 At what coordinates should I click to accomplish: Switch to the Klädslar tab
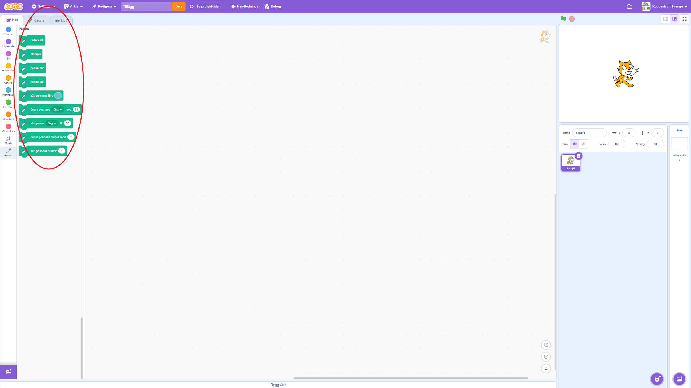pos(37,20)
